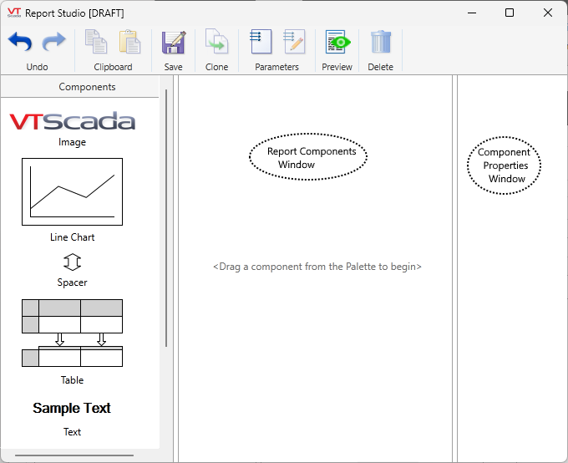Click the Parameters label text

coord(276,67)
